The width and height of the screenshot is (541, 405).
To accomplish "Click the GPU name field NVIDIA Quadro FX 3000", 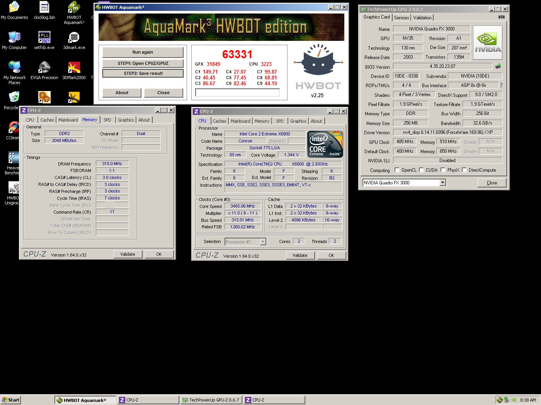I will [432, 29].
